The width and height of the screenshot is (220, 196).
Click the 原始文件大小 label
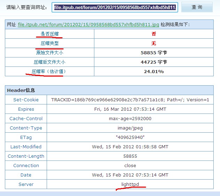click(x=50, y=53)
